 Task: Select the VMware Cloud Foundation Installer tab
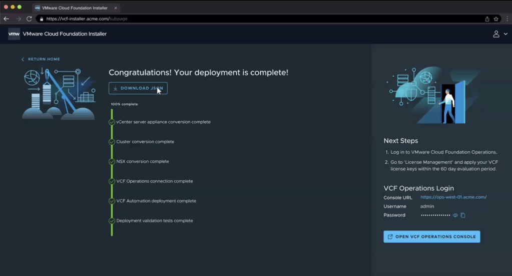(74, 8)
